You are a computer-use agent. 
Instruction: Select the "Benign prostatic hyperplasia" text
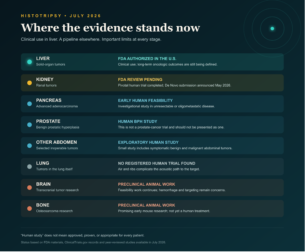click(x=57, y=127)
